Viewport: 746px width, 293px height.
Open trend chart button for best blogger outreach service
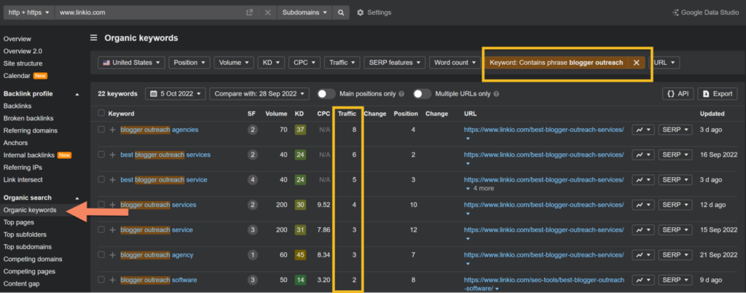tap(643, 180)
